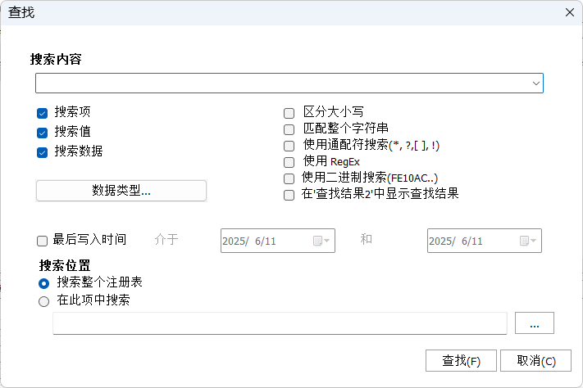The image size is (583, 388).
Task: Enable wildcard search 使用通配符搜索
Action: click(289, 146)
